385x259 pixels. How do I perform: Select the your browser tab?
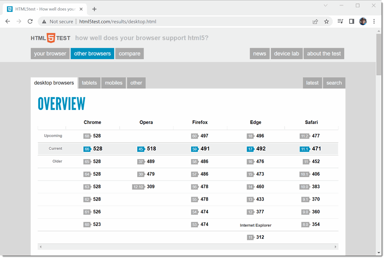coord(50,53)
